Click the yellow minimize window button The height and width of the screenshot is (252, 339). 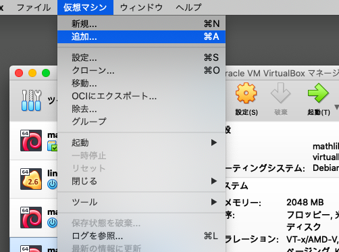(32, 73)
